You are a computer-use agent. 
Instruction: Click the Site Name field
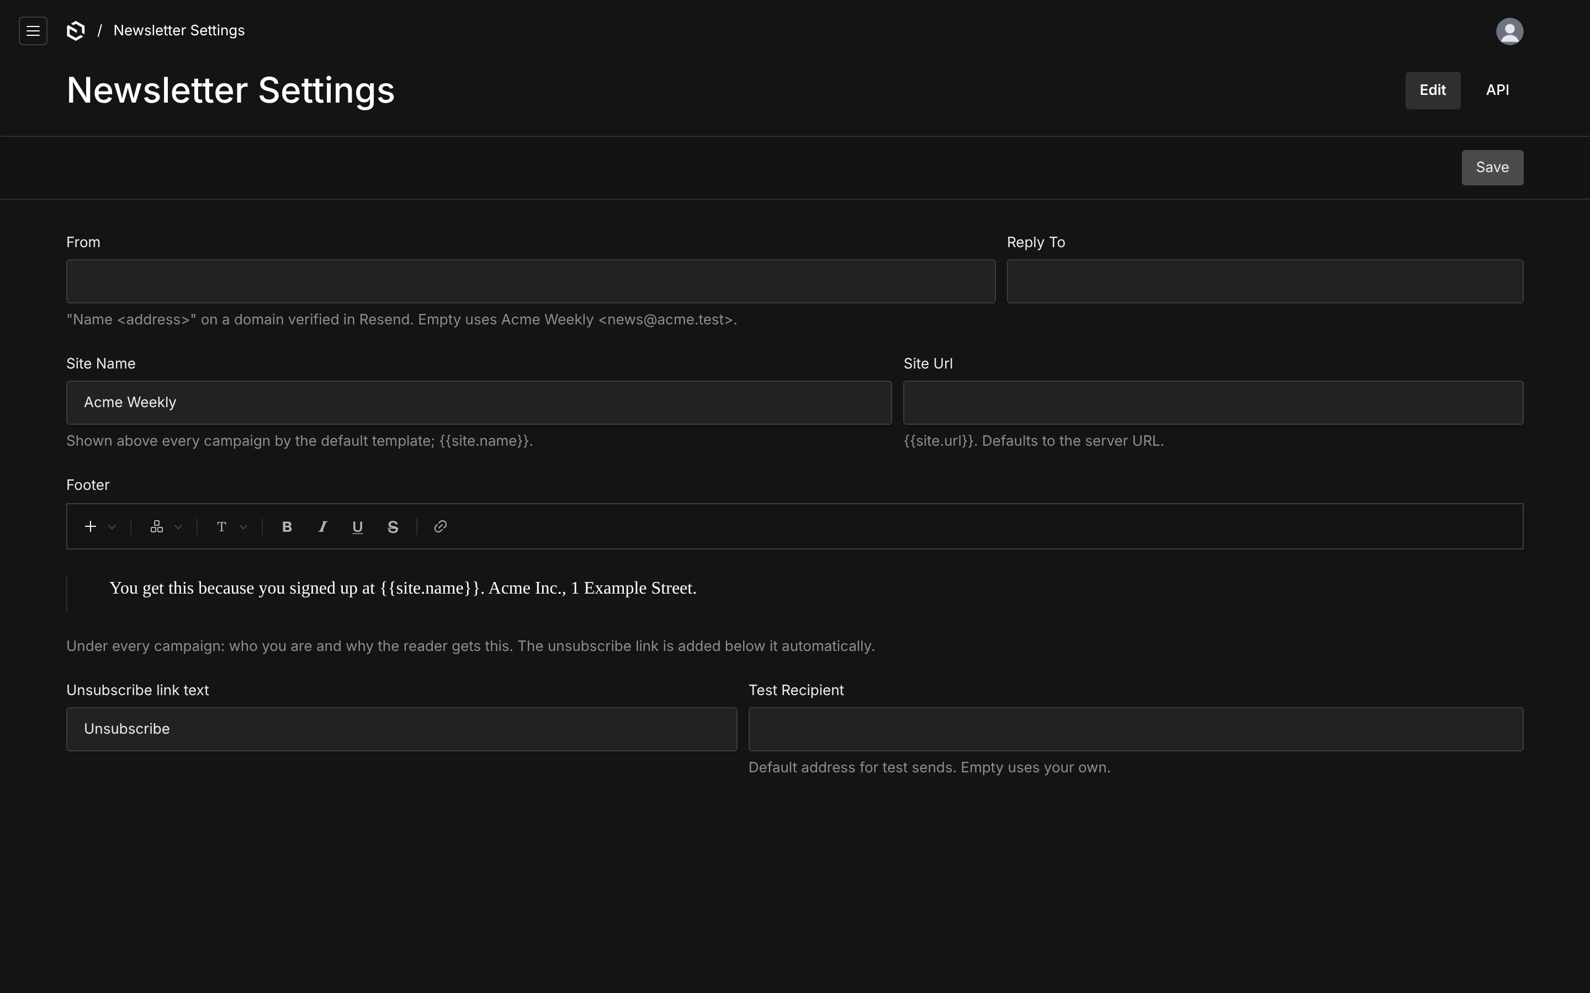(x=479, y=403)
